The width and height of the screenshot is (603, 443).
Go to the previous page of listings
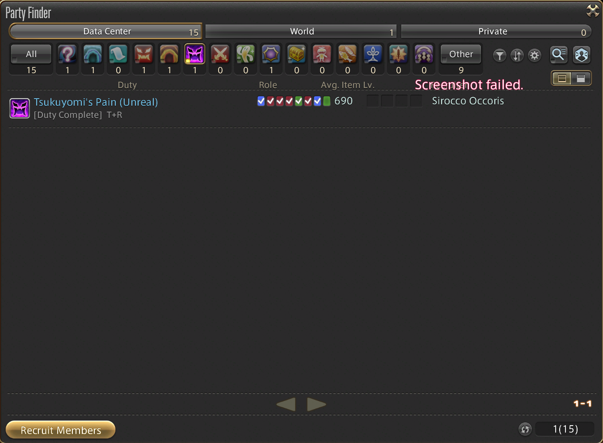(286, 404)
